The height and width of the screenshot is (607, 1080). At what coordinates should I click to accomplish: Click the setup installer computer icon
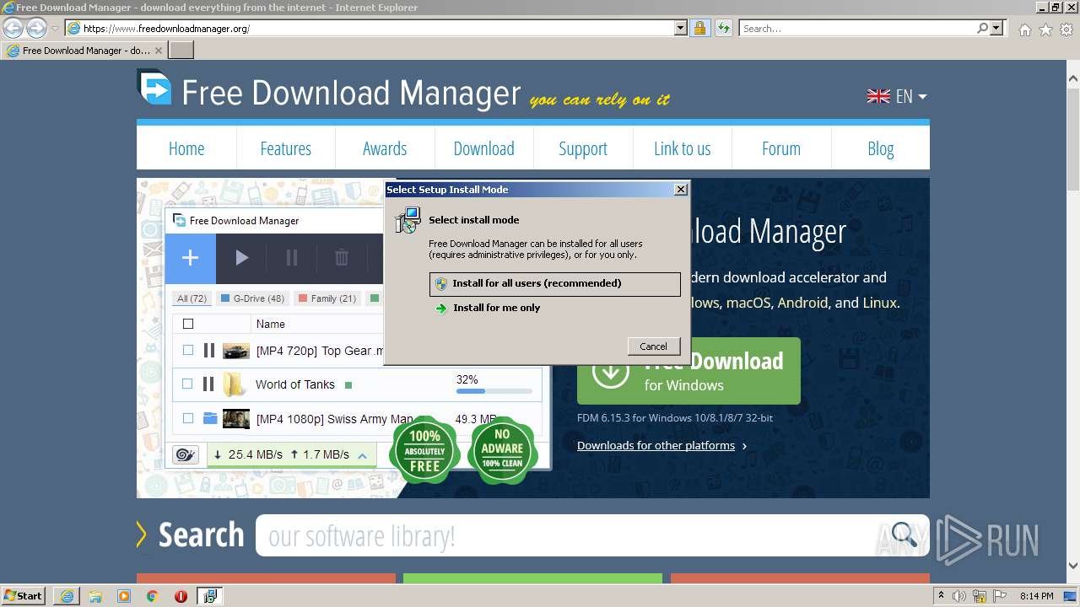[x=408, y=220]
